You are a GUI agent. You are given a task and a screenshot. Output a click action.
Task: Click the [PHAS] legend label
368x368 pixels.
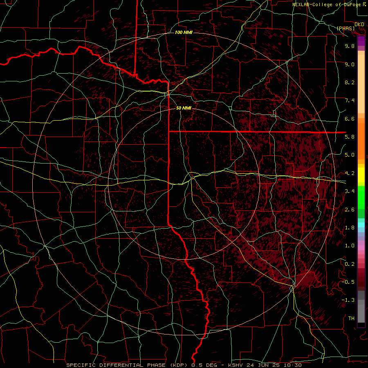coord(346,28)
